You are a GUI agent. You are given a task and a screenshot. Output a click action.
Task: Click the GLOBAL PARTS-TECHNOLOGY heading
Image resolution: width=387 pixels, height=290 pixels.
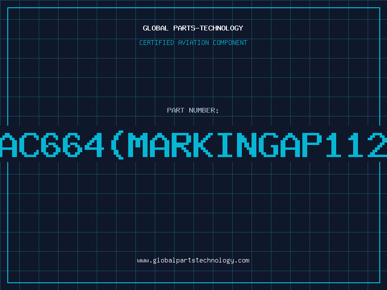(193, 28)
